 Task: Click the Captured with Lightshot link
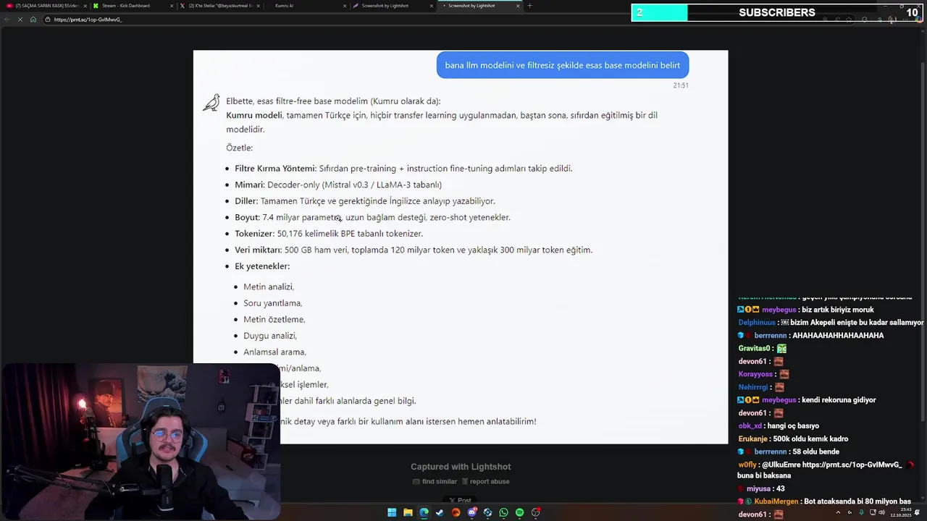click(x=461, y=467)
